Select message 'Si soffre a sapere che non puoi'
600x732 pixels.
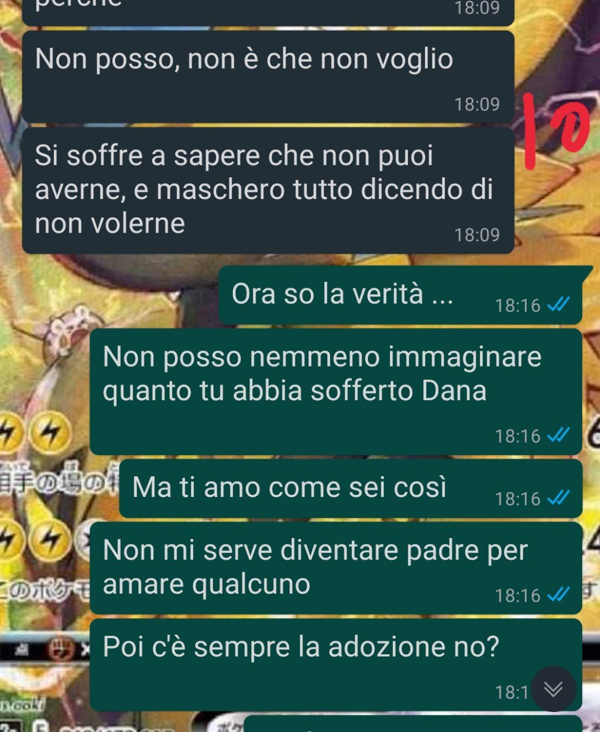click(x=268, y=190)
